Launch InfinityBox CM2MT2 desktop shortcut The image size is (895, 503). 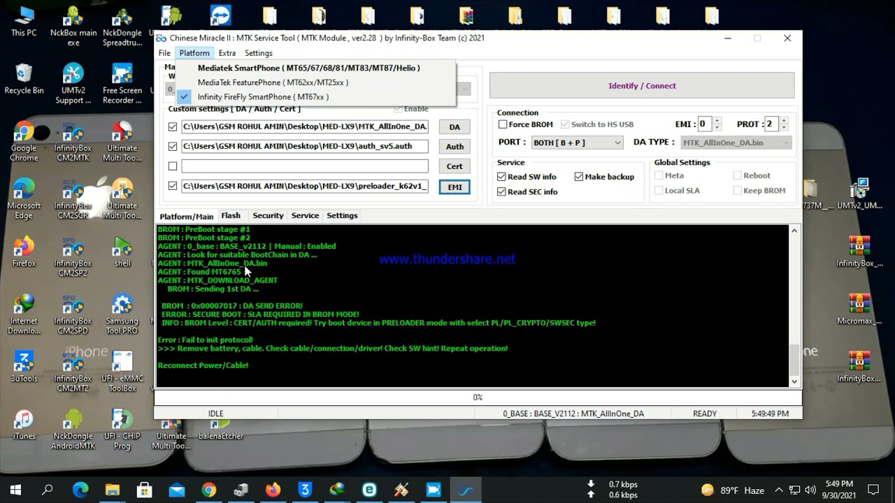pos(73,372)
